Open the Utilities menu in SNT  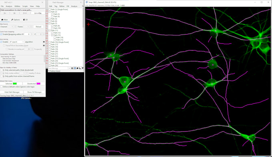(17, 6)
